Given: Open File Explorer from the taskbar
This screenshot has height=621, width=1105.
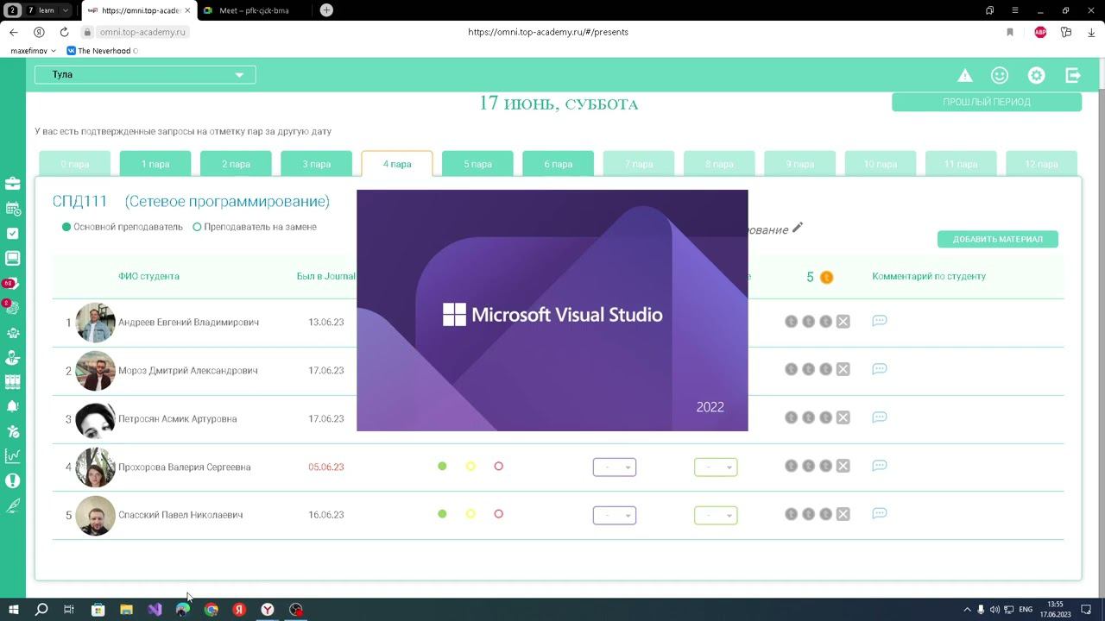Looking at the screenshot, I should (x=126, y=610).
